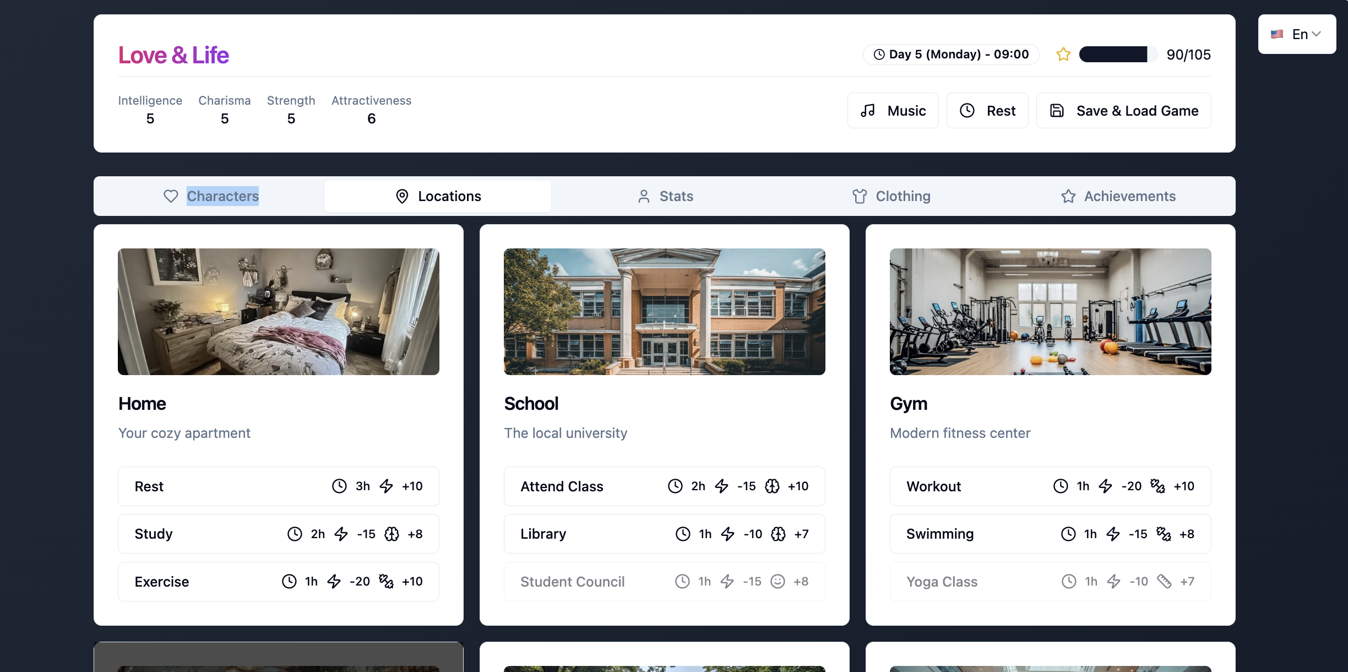The image size is (1348, 672).
Task: Click the disabled Student Council action
Action: 665,582
